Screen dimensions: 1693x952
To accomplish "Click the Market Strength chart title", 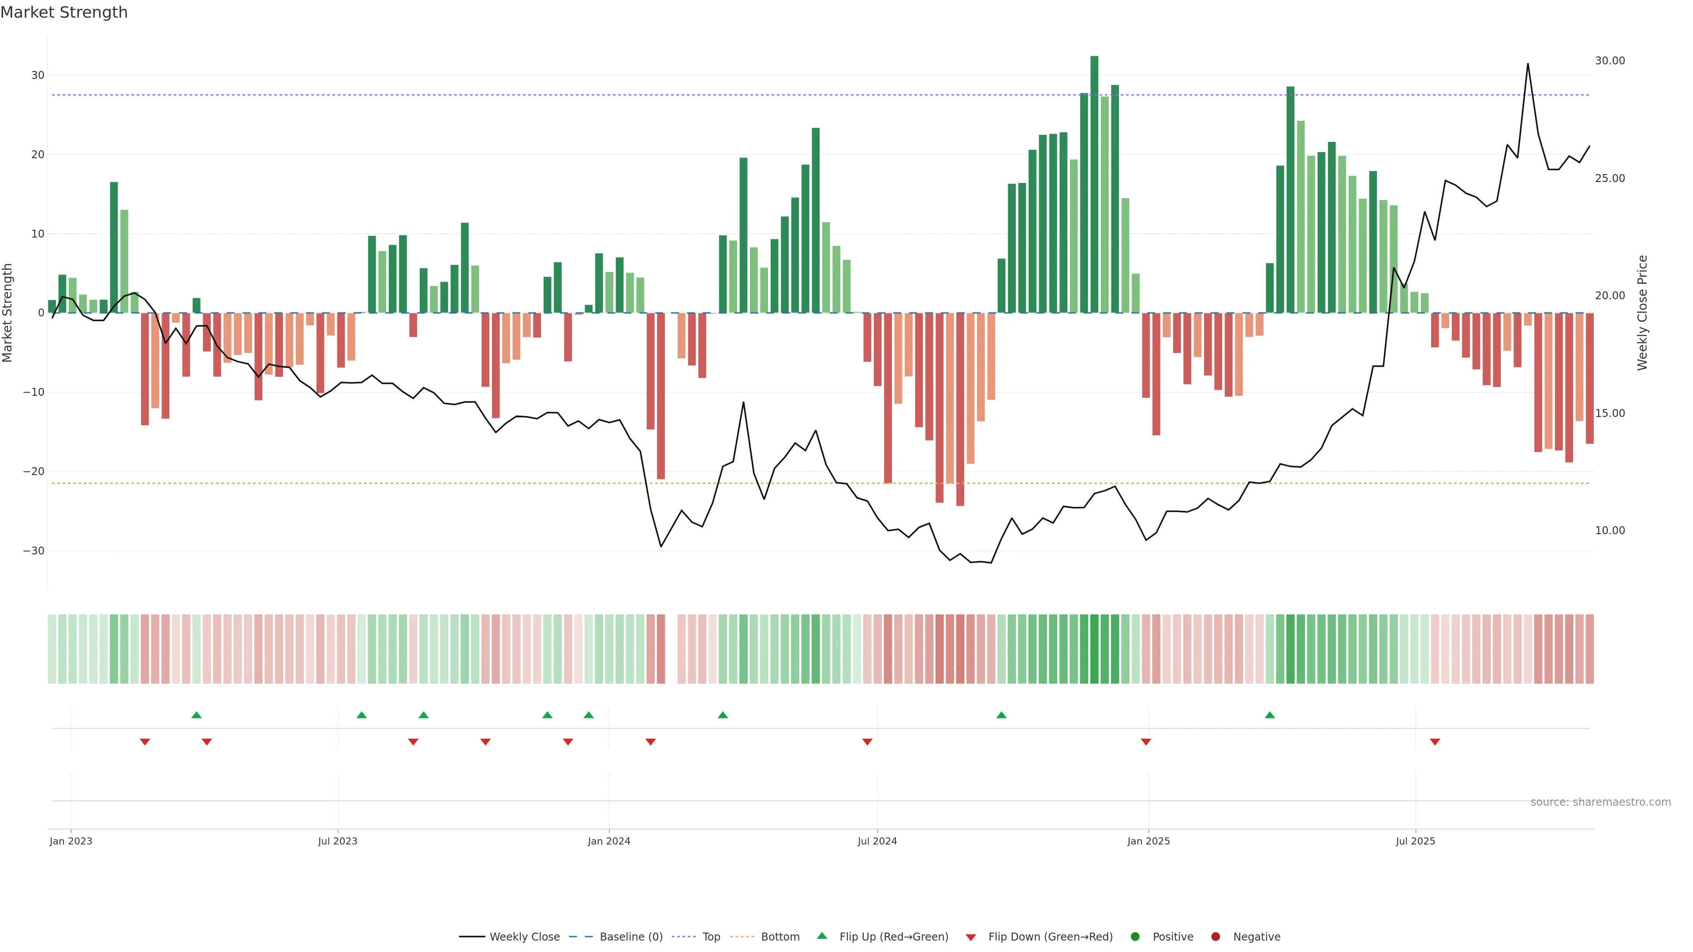I will click(x=64, y=12).
